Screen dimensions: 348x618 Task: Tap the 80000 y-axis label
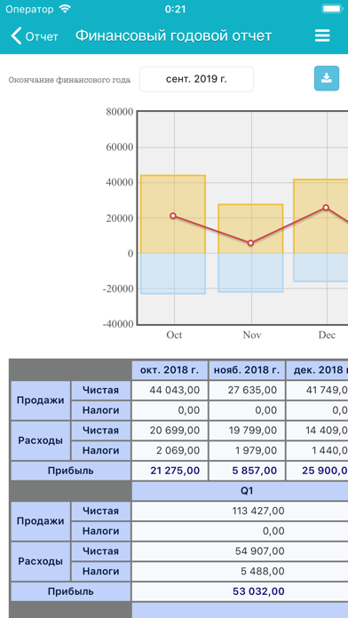120,112
